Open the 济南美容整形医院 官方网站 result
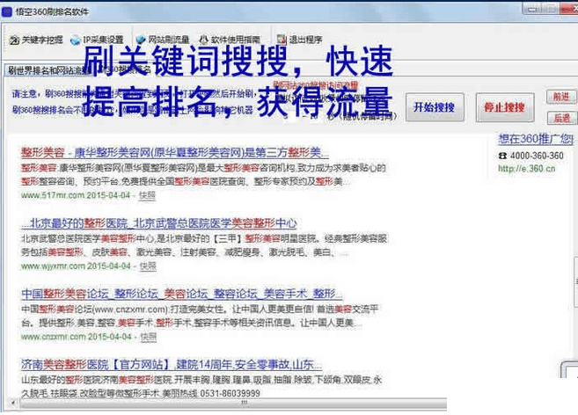This screenshot has width=578, height=415. pyautogui.click(x=172, y=364)
